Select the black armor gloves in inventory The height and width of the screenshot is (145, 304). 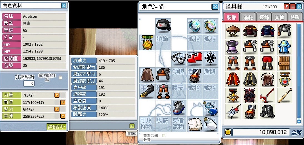pos(267,112)
